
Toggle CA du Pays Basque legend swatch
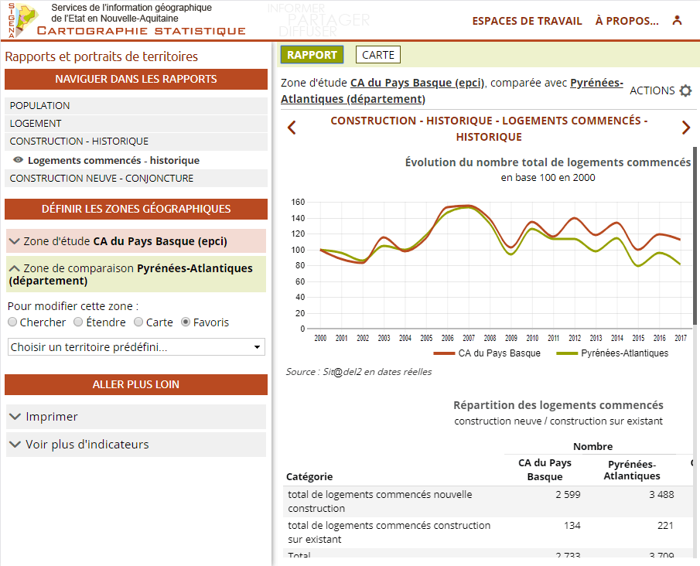pos(444,353)
